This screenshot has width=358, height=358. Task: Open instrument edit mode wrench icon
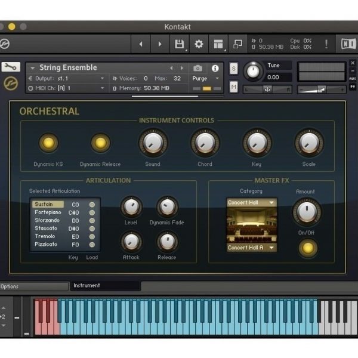click(x=11, y=67)
